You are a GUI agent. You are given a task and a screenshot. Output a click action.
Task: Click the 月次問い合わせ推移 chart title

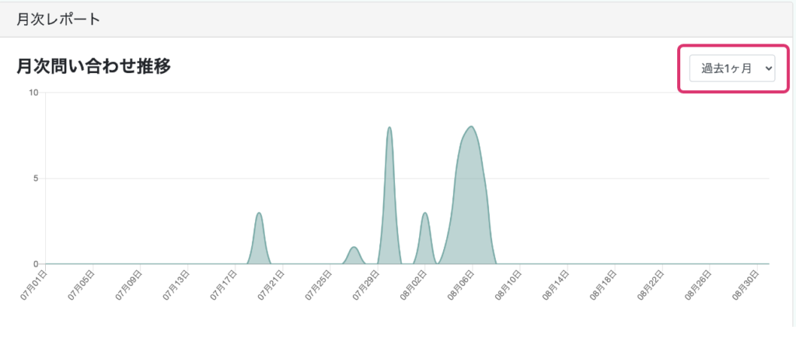[93, 67]
